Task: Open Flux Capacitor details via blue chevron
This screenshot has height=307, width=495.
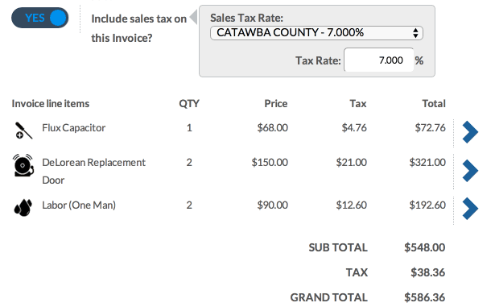Action: click(470, 132)
